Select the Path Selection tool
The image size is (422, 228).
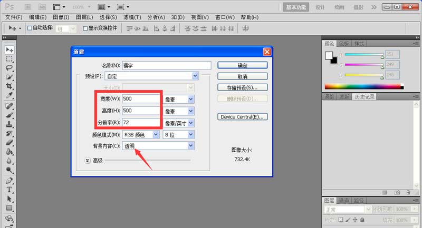click(9, 199)
